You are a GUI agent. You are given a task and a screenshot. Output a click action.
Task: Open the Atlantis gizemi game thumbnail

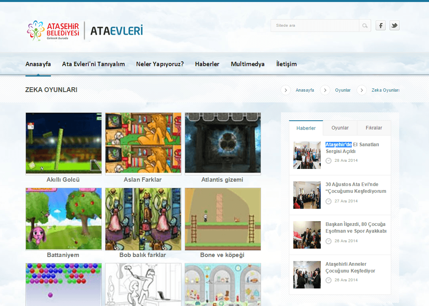click(x=223, y=143)
